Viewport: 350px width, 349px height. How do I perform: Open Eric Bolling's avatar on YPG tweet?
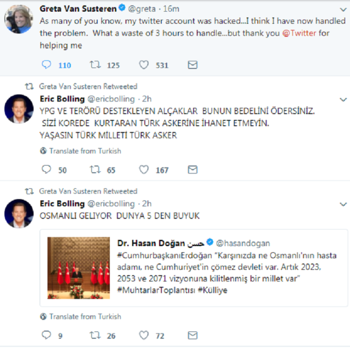coord(19,109)
